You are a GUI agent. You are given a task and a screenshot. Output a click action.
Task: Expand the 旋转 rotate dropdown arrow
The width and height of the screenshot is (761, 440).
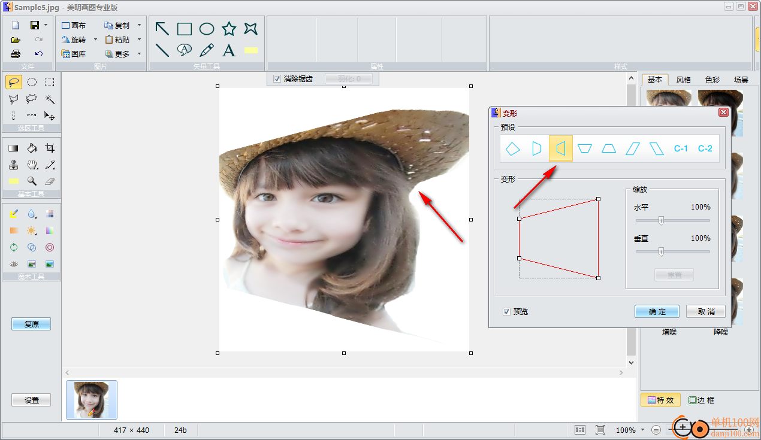pos(95,40)
